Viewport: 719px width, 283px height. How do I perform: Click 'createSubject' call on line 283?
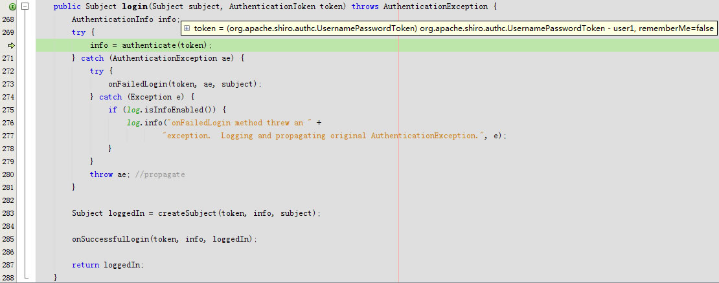point(188,213)
